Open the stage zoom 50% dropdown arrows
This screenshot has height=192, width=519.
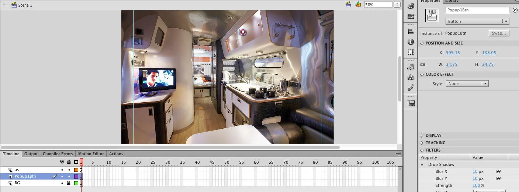pyautogui.click(x=397, y=5)
